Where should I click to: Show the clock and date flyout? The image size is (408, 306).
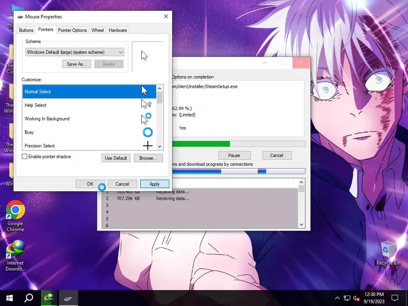pyautogui.click(x=374, y=298)
